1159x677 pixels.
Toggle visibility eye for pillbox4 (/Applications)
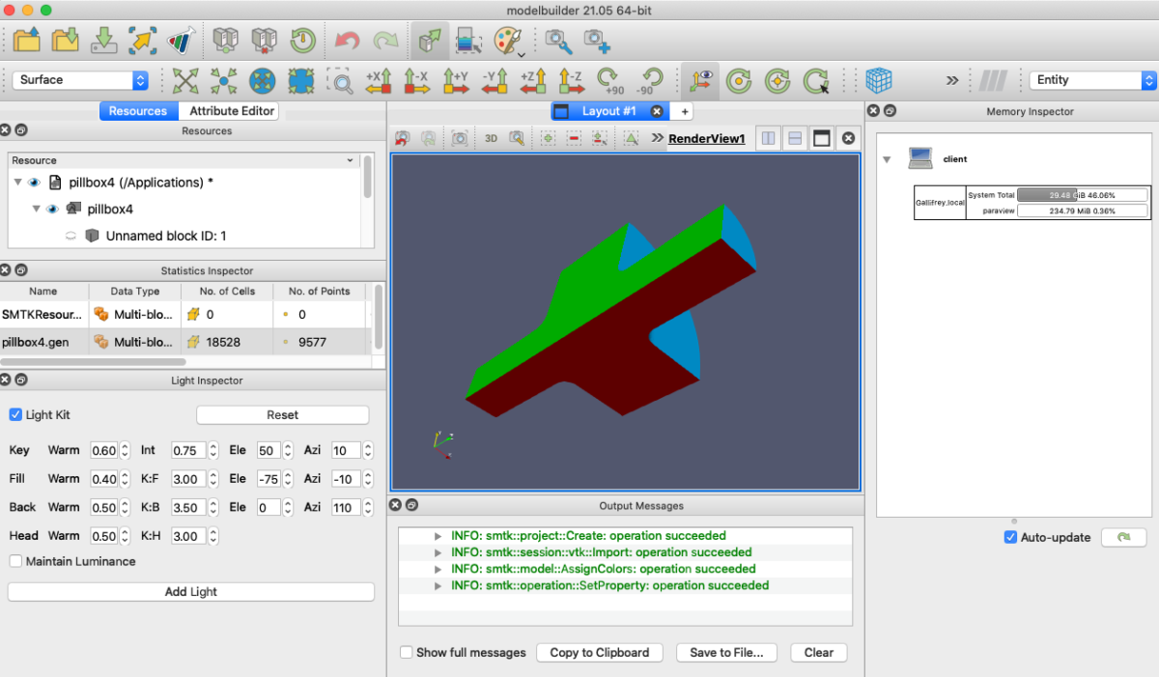pyautogui.click(x=34, y=182)
